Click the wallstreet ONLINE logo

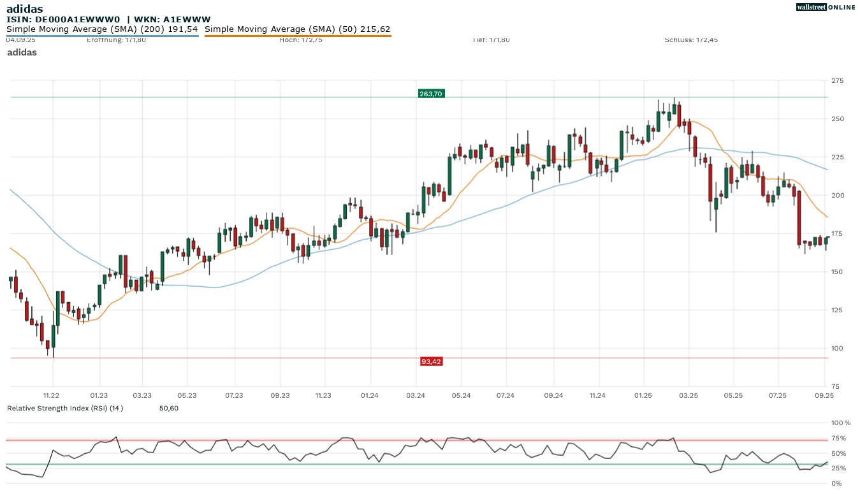pos(826,7)
